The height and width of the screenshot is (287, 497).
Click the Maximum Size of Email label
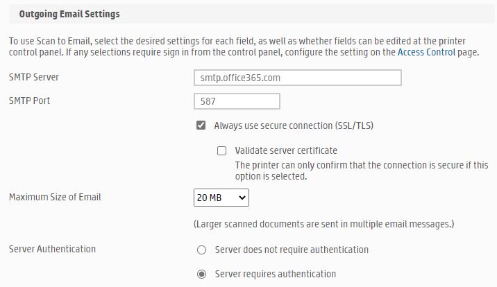[x=55, y=197]
